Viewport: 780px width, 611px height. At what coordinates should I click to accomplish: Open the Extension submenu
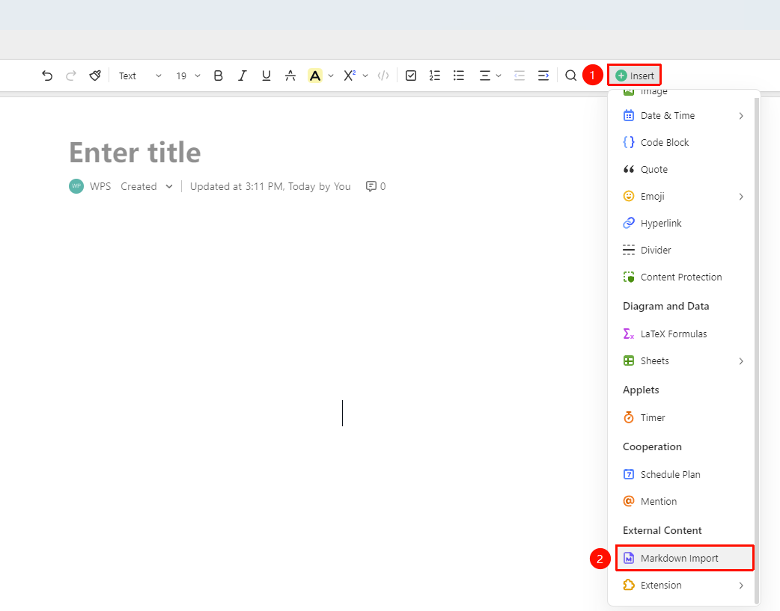[x=683, y=585]
